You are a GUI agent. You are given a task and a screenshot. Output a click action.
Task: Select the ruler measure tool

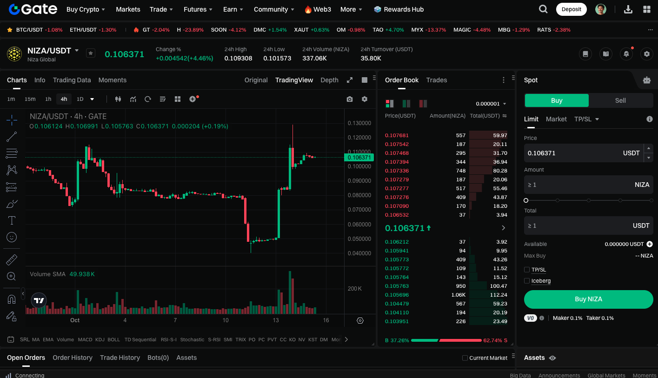12,260
